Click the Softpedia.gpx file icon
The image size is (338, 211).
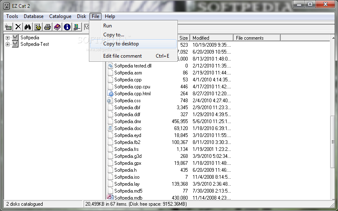[x=110, y=163]
